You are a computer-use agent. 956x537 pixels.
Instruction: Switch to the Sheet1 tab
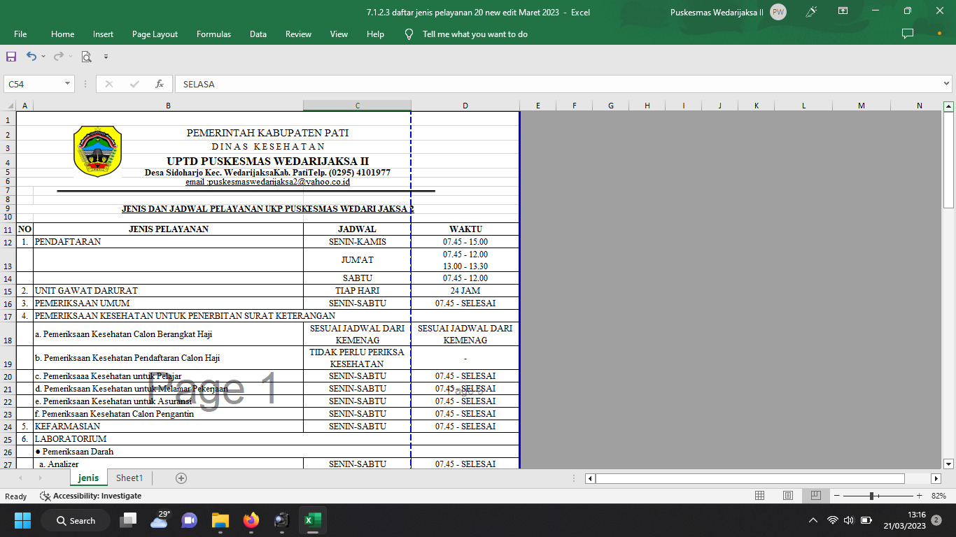click(x=129, y=478)
